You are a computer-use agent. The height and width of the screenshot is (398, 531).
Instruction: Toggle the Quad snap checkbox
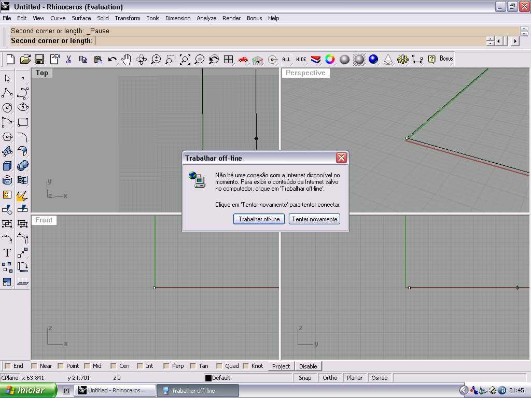[x=219, y=366]
